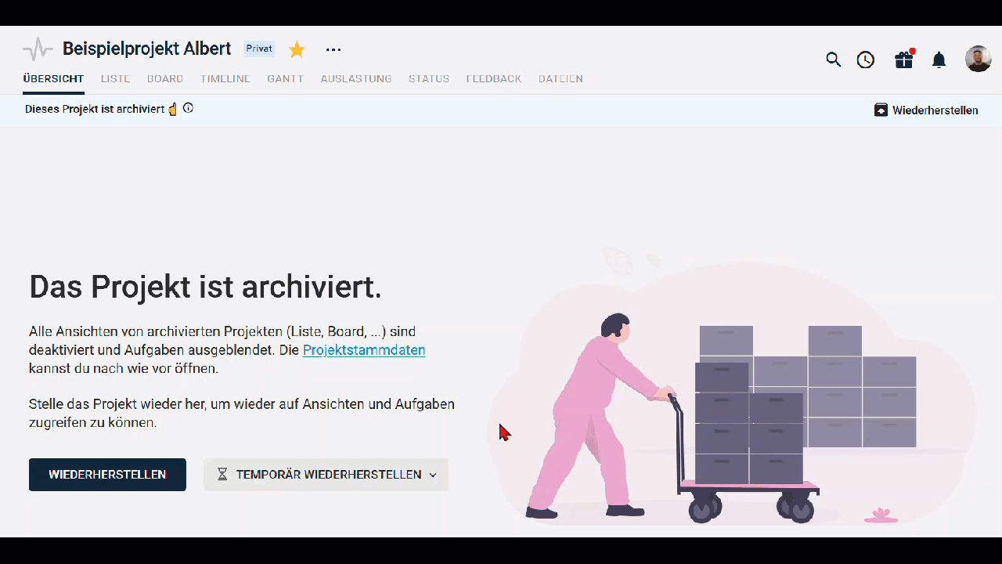Open the user profile avatar
Viewport: 1002px width, 564px height.
pyautogui.click(x=978, y=60)
